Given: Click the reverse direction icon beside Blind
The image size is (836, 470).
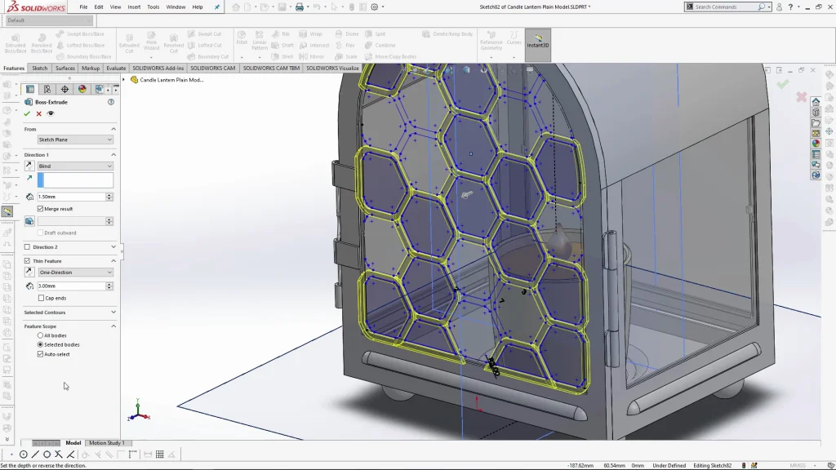Looking at the screenshot, I should point(29,166).
